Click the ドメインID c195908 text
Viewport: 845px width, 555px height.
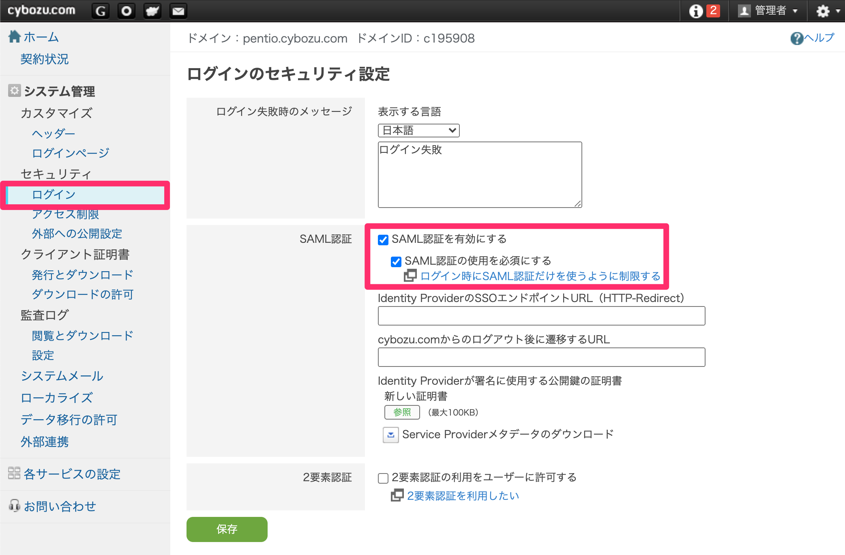click(416, 38)
